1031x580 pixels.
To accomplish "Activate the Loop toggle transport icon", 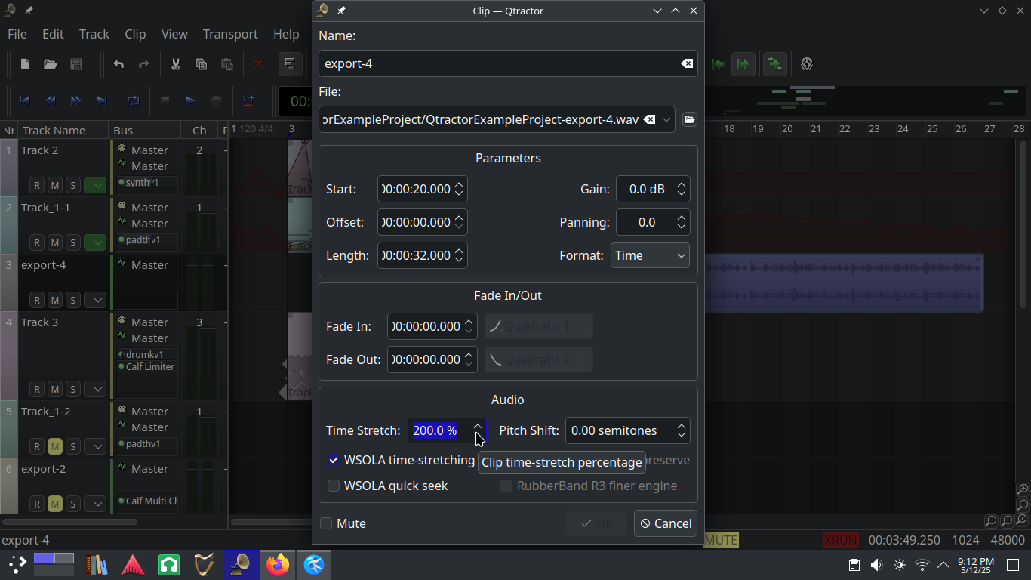I will coord(134,101).
